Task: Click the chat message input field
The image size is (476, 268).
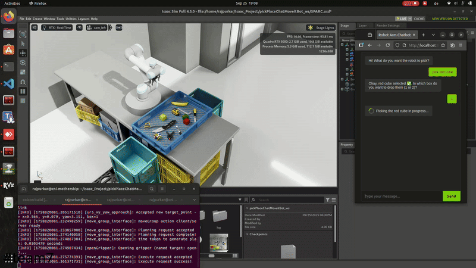Action: click(403, 197)
